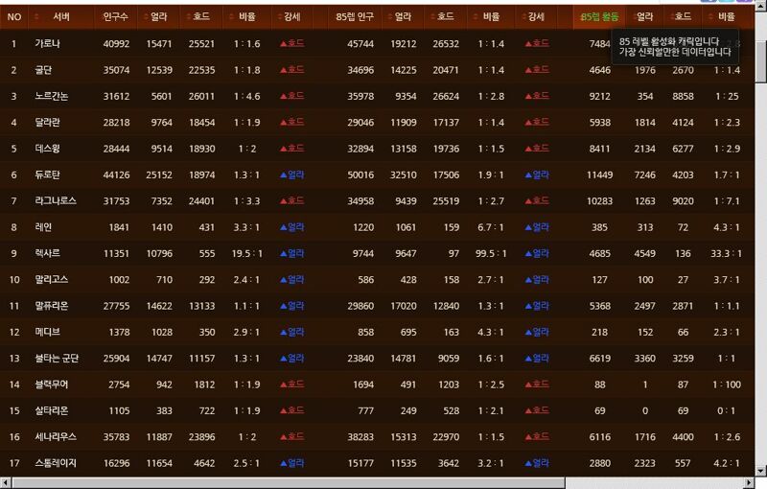Select server name 굴단
767x489 pixels.
[43, 70]
